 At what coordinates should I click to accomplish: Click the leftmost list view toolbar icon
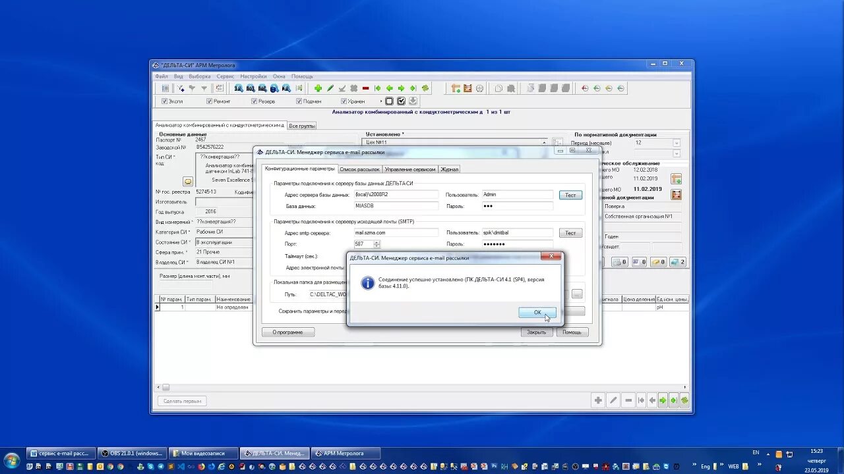click(166, 88)
